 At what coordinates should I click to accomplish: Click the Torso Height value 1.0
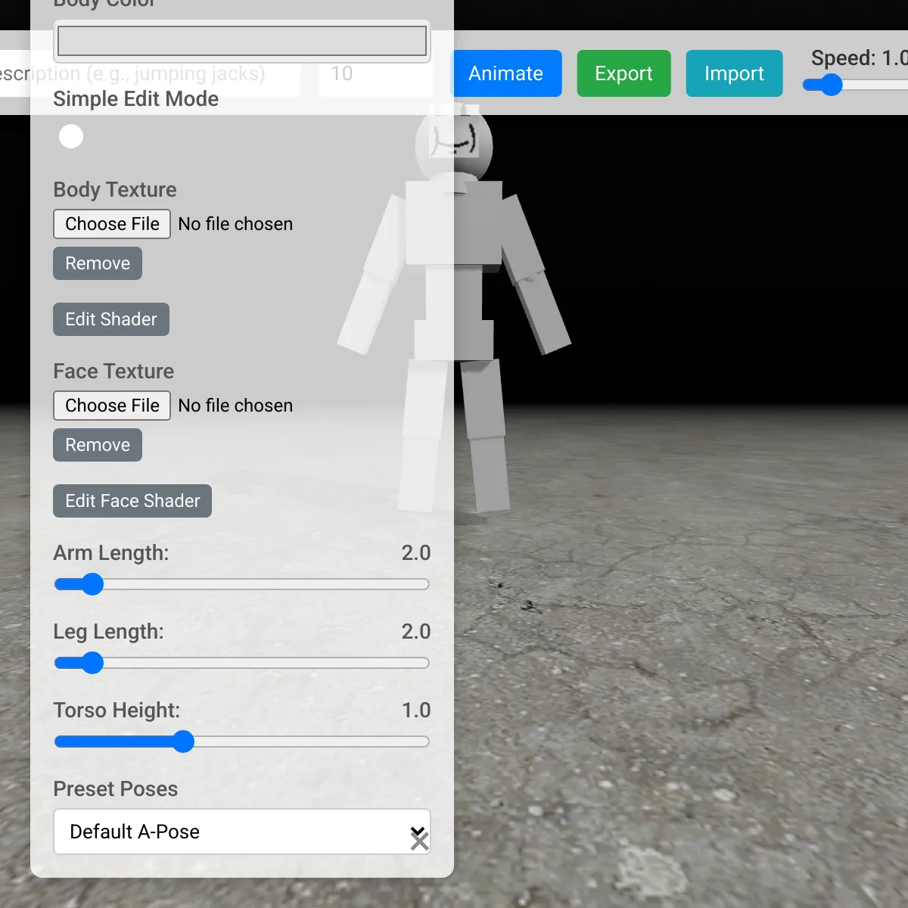click(x=416, y=711)
